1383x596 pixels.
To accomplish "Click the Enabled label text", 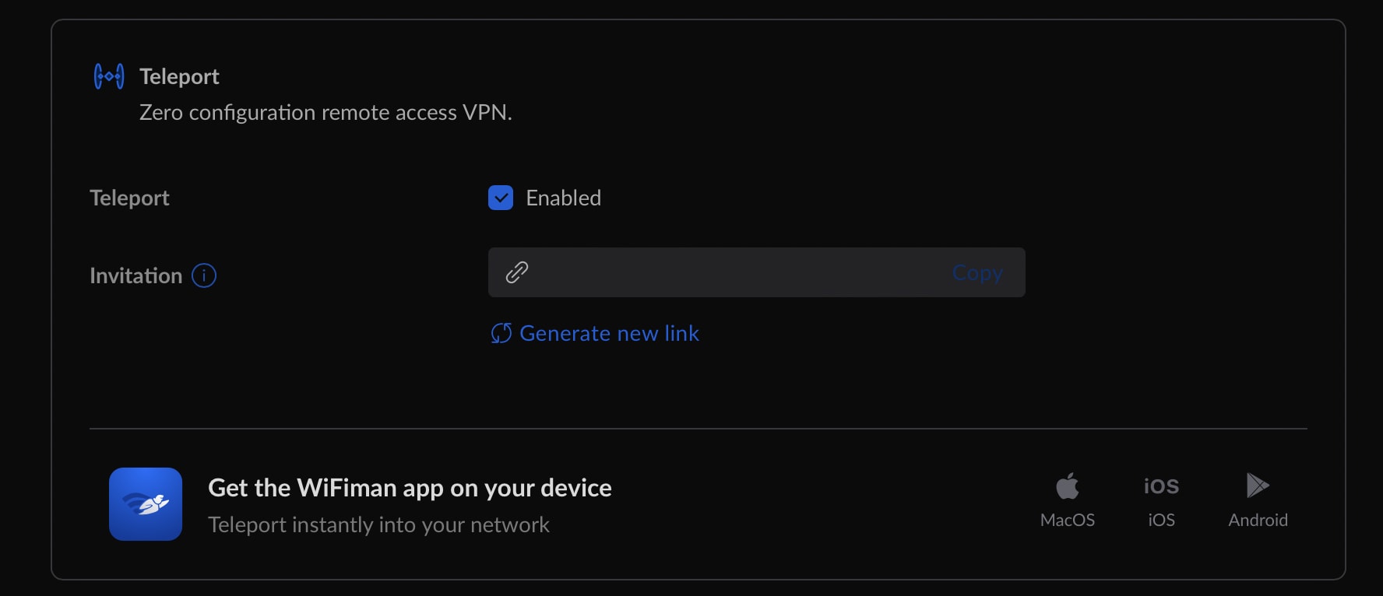I will [563, 198].
